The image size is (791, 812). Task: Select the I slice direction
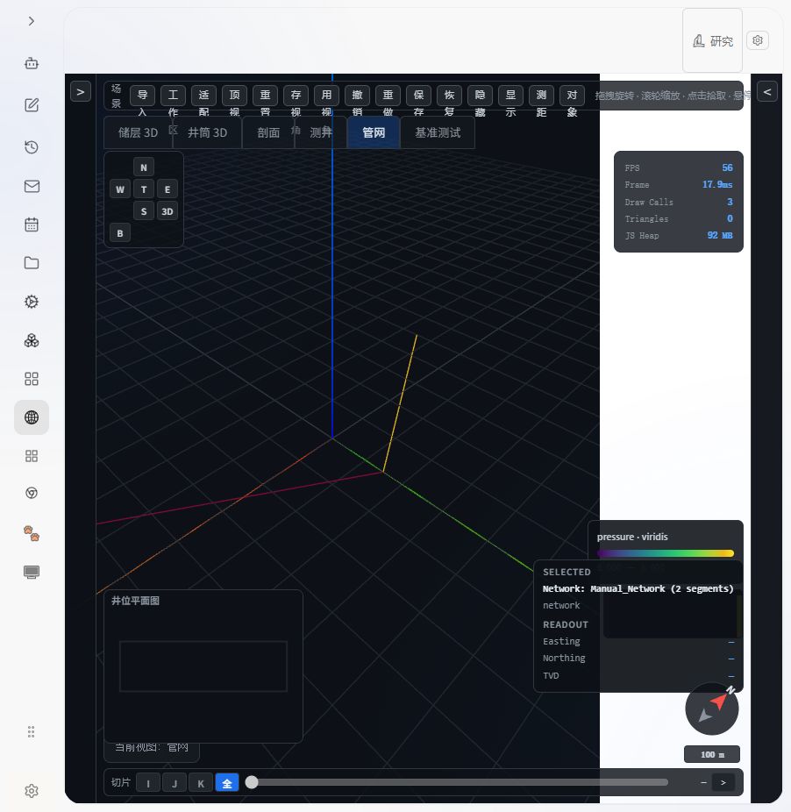pyautogui.click(x=148, y=782)
